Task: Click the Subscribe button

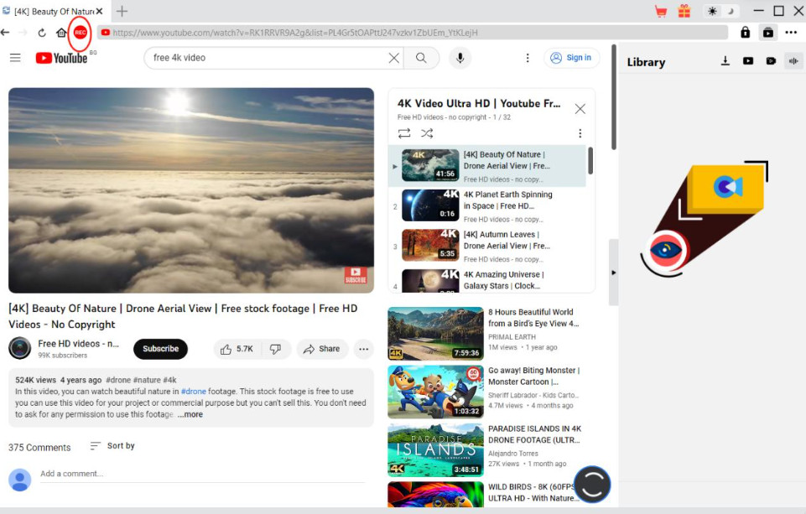Action: coord(160,349)
